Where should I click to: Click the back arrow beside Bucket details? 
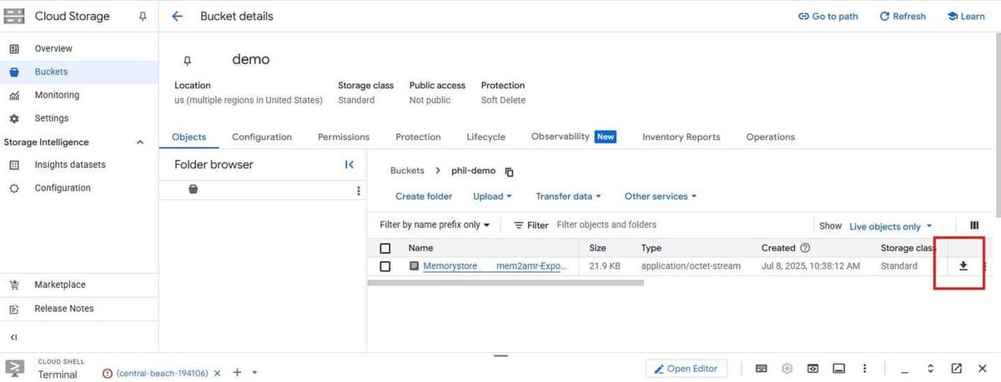(177, 16)
